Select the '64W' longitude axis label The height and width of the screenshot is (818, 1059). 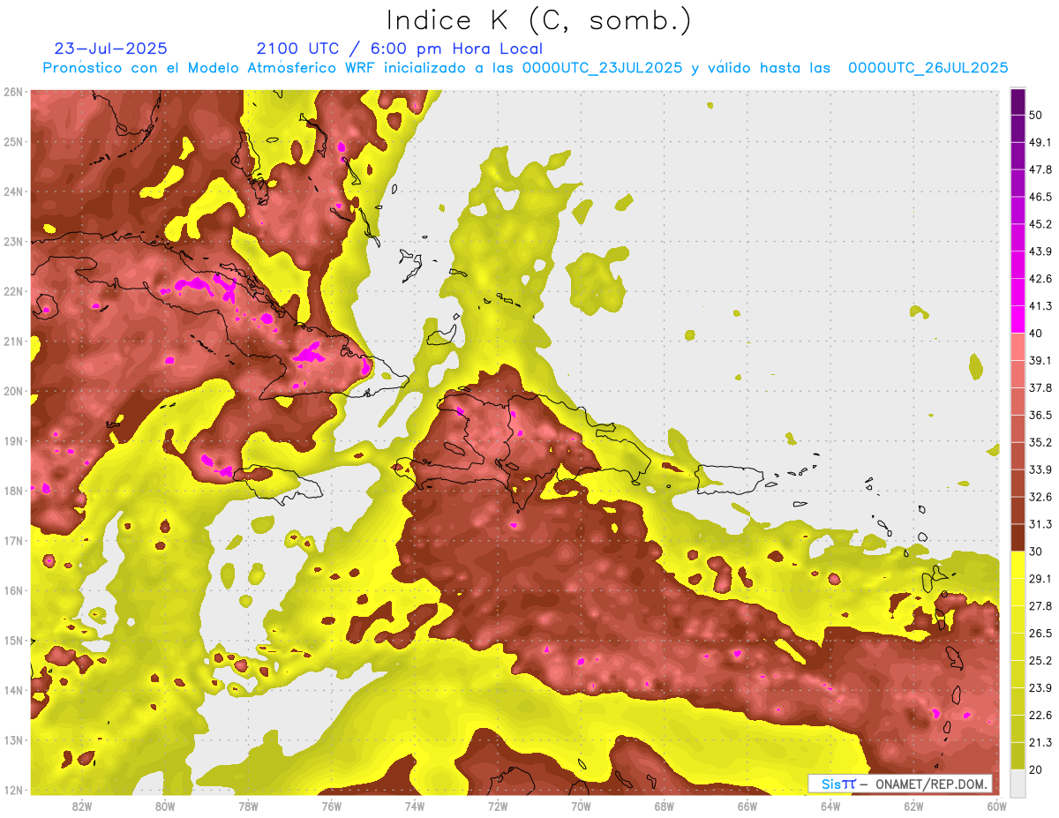pyautogui.click(x=830, y=806)
